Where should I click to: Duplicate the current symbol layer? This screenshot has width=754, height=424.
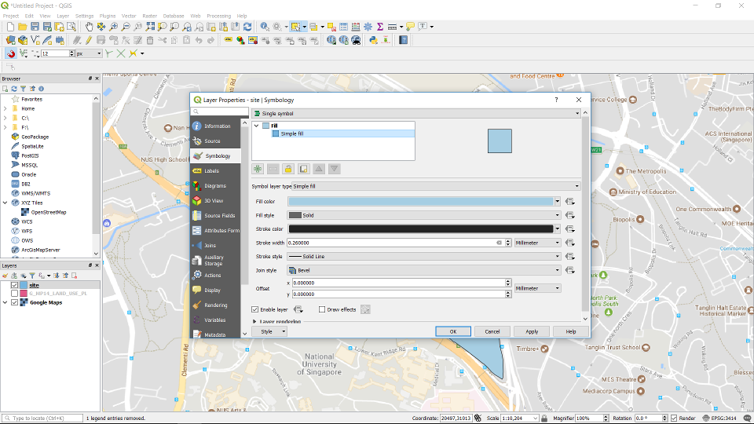[303, 169]
